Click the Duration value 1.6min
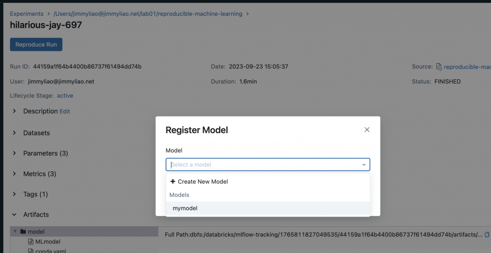This screenshot has height=253, width=491. pyautogui.click(x=248, y=81)
